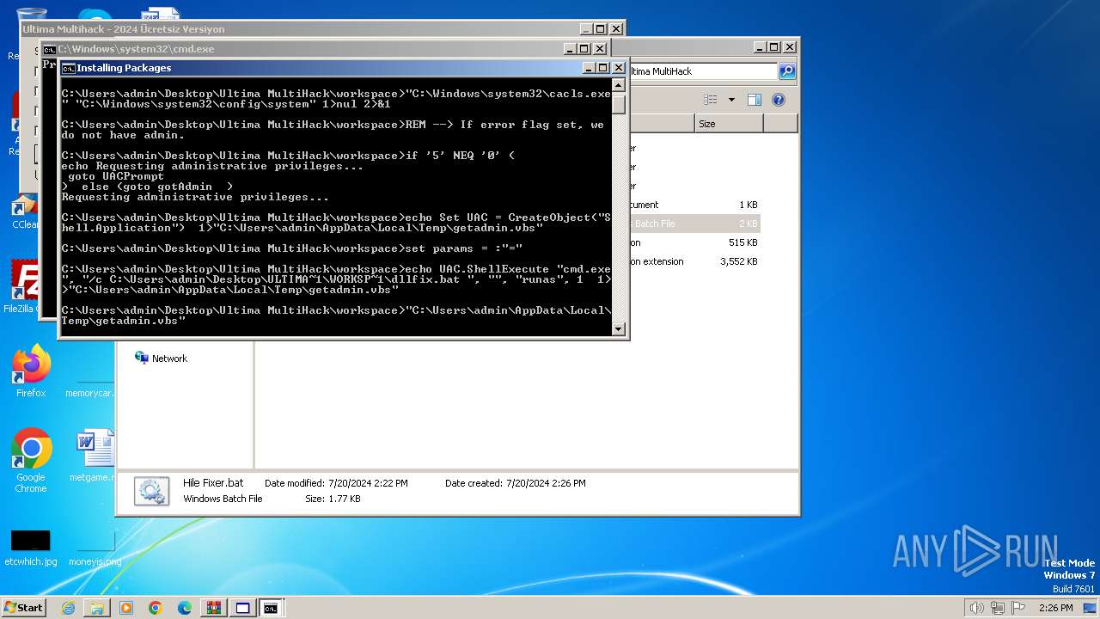Image resolution: width=1100 pixels, height=619 pixels.
Task: Select the Recycle Bin desktop icon
Action: tap(31, 34)
